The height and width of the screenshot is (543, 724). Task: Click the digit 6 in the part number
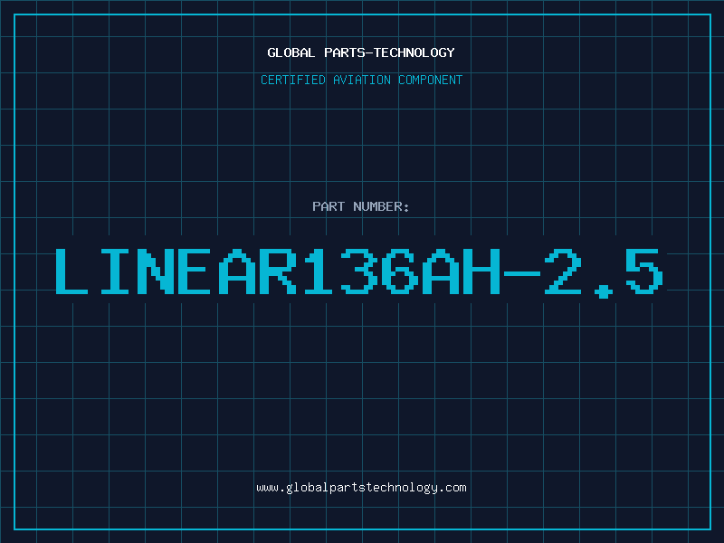pos(400,271)
